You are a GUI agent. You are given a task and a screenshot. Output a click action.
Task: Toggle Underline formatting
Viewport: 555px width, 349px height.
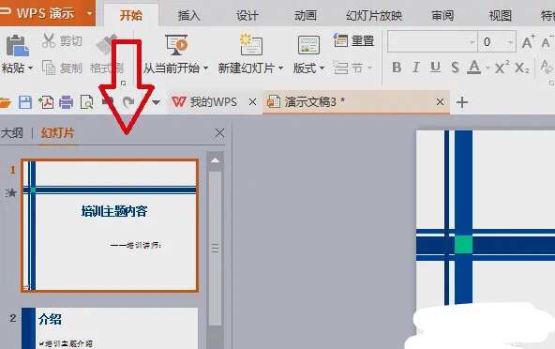435,68
